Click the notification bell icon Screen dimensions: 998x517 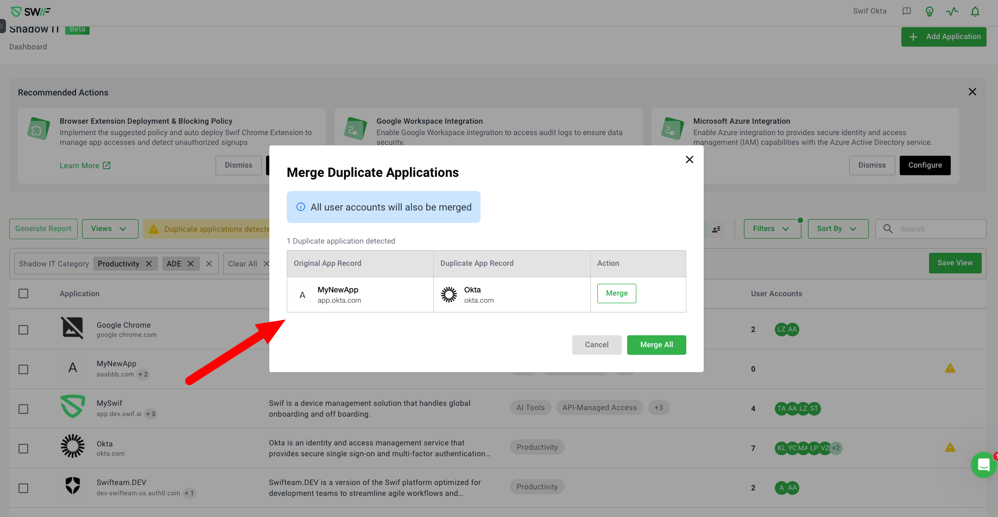975,11
